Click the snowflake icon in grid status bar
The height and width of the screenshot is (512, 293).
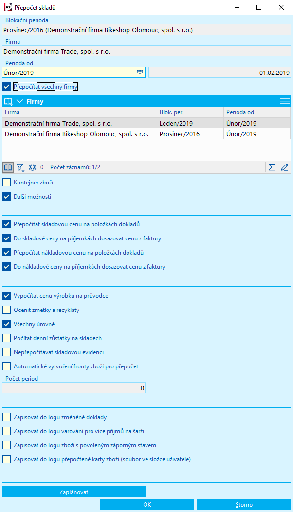coord(32,167)
